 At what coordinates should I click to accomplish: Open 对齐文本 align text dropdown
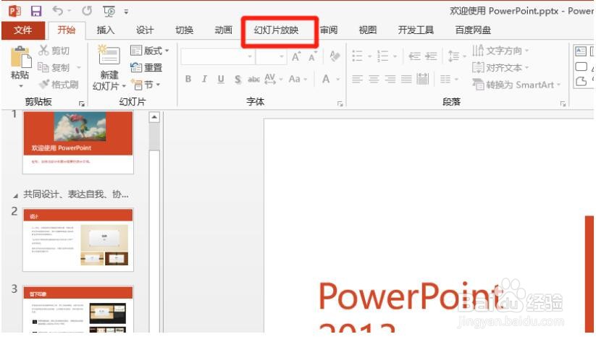click(x=500, y=67)
